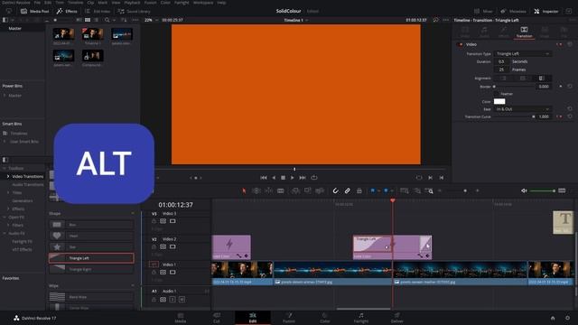The height and width of the screenshot is (325, 578).
Task: Open the Workspace menu
Action: [203, 3]
